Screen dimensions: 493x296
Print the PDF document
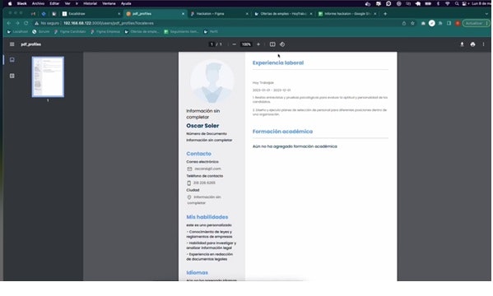pyautogui.click(x=473, y=44)
